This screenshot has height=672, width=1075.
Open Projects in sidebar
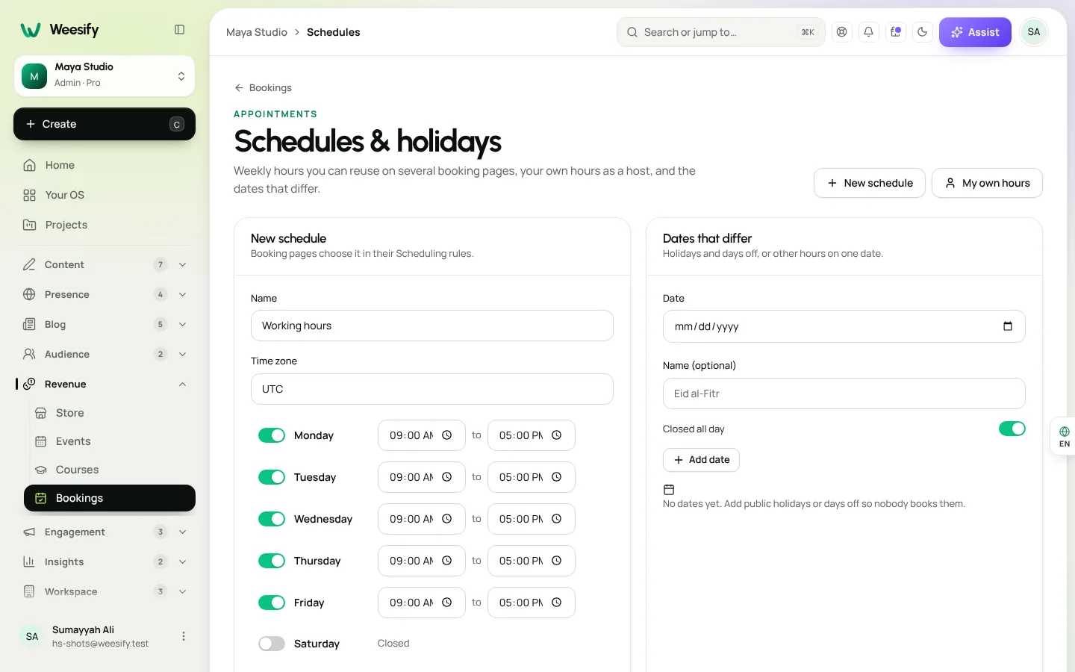[x=105, y=225]
